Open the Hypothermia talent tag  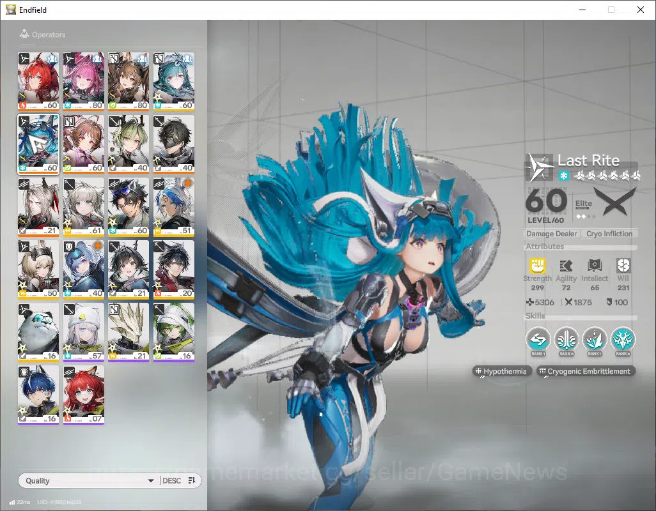[502, 371]
